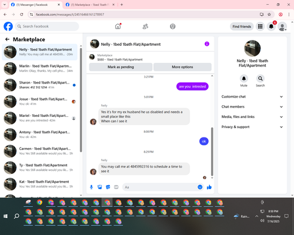Open the Kat conversation
The width and height of the screenshot is (294, 235).
[x=40, y=184]
